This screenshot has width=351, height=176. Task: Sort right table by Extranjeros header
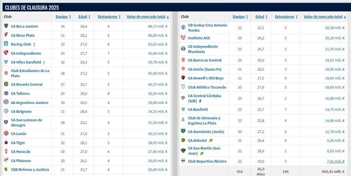click(286, 17)
